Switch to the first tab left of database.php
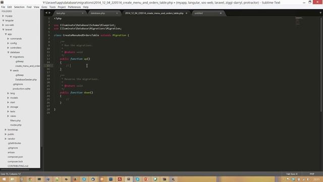323x182 pixels. pos(70,13)
